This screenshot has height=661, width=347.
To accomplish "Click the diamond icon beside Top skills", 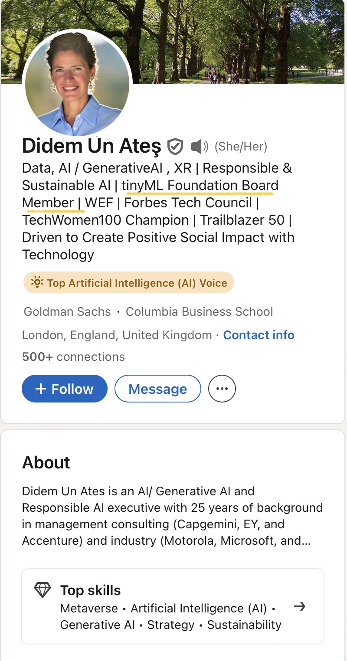I will click(x=42, y=590).
